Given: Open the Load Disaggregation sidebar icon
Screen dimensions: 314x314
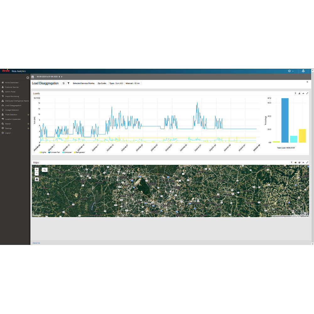Looking at the screenshot, I should pyautogui.click(x=3, y=106).
